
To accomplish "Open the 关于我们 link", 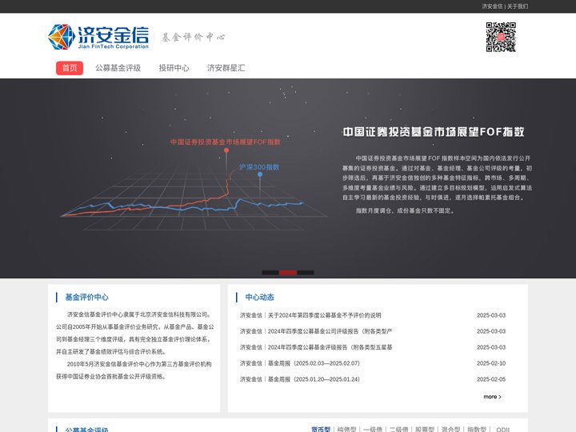I will (x=518, y=6).
